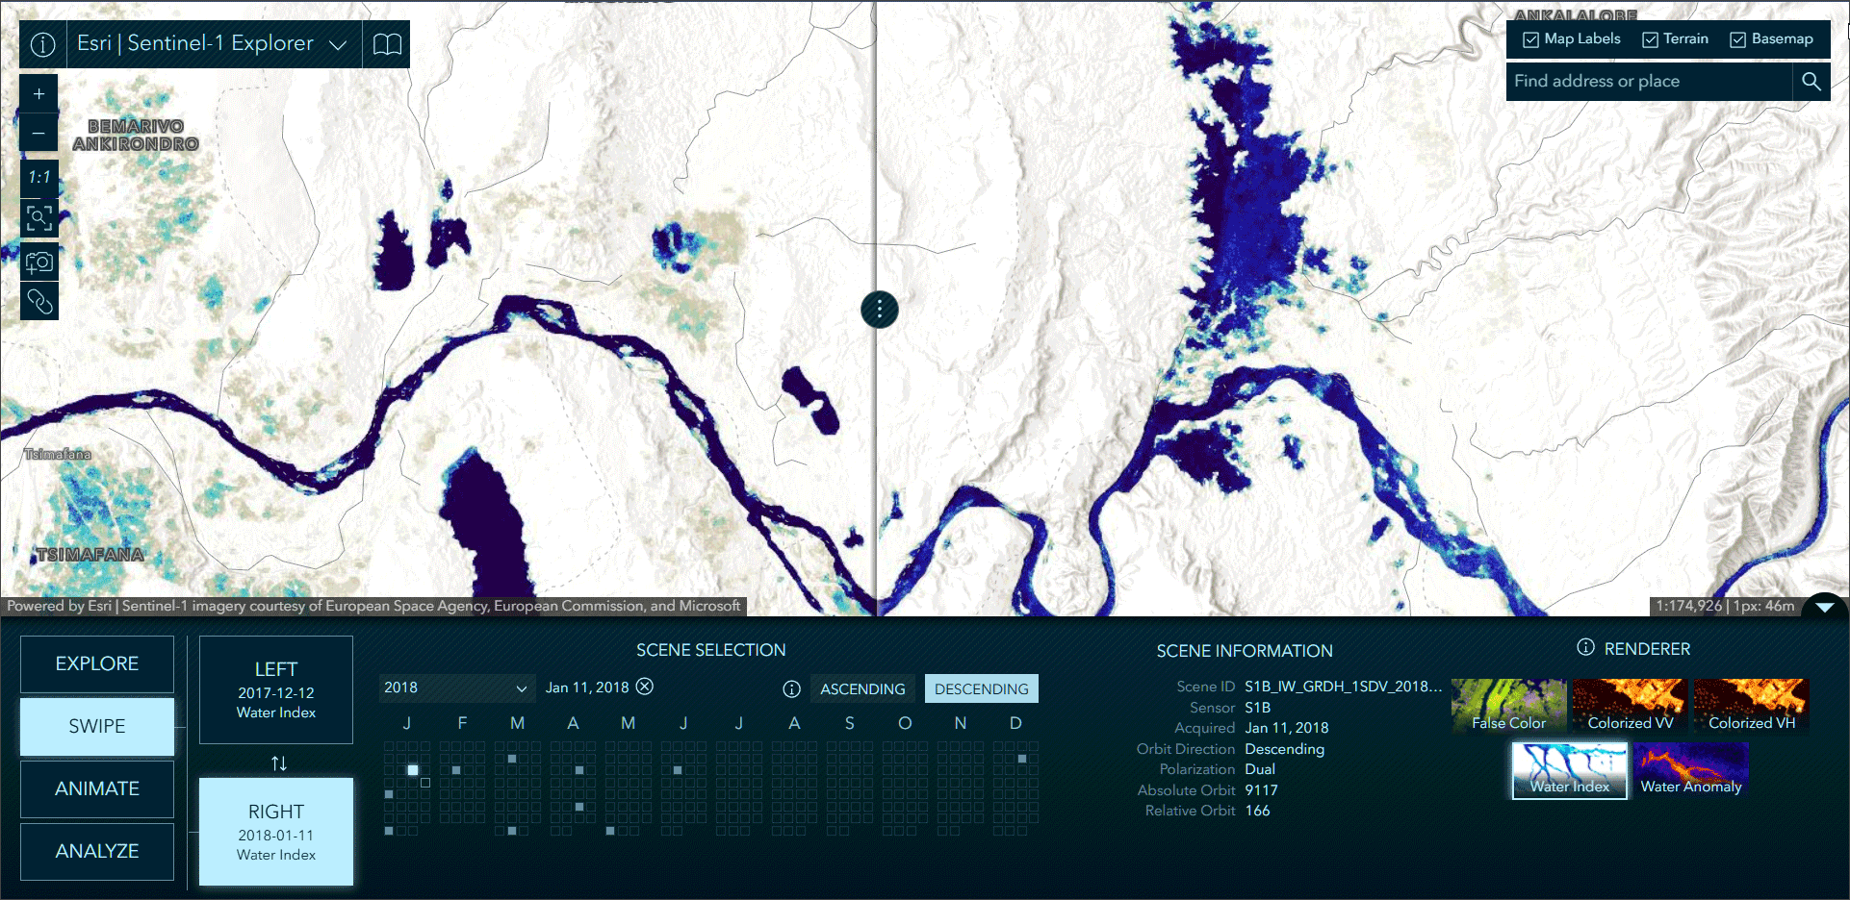Click the Polarization value Dual
This screenshot has width=1850, height=900.
point(1259,769)
